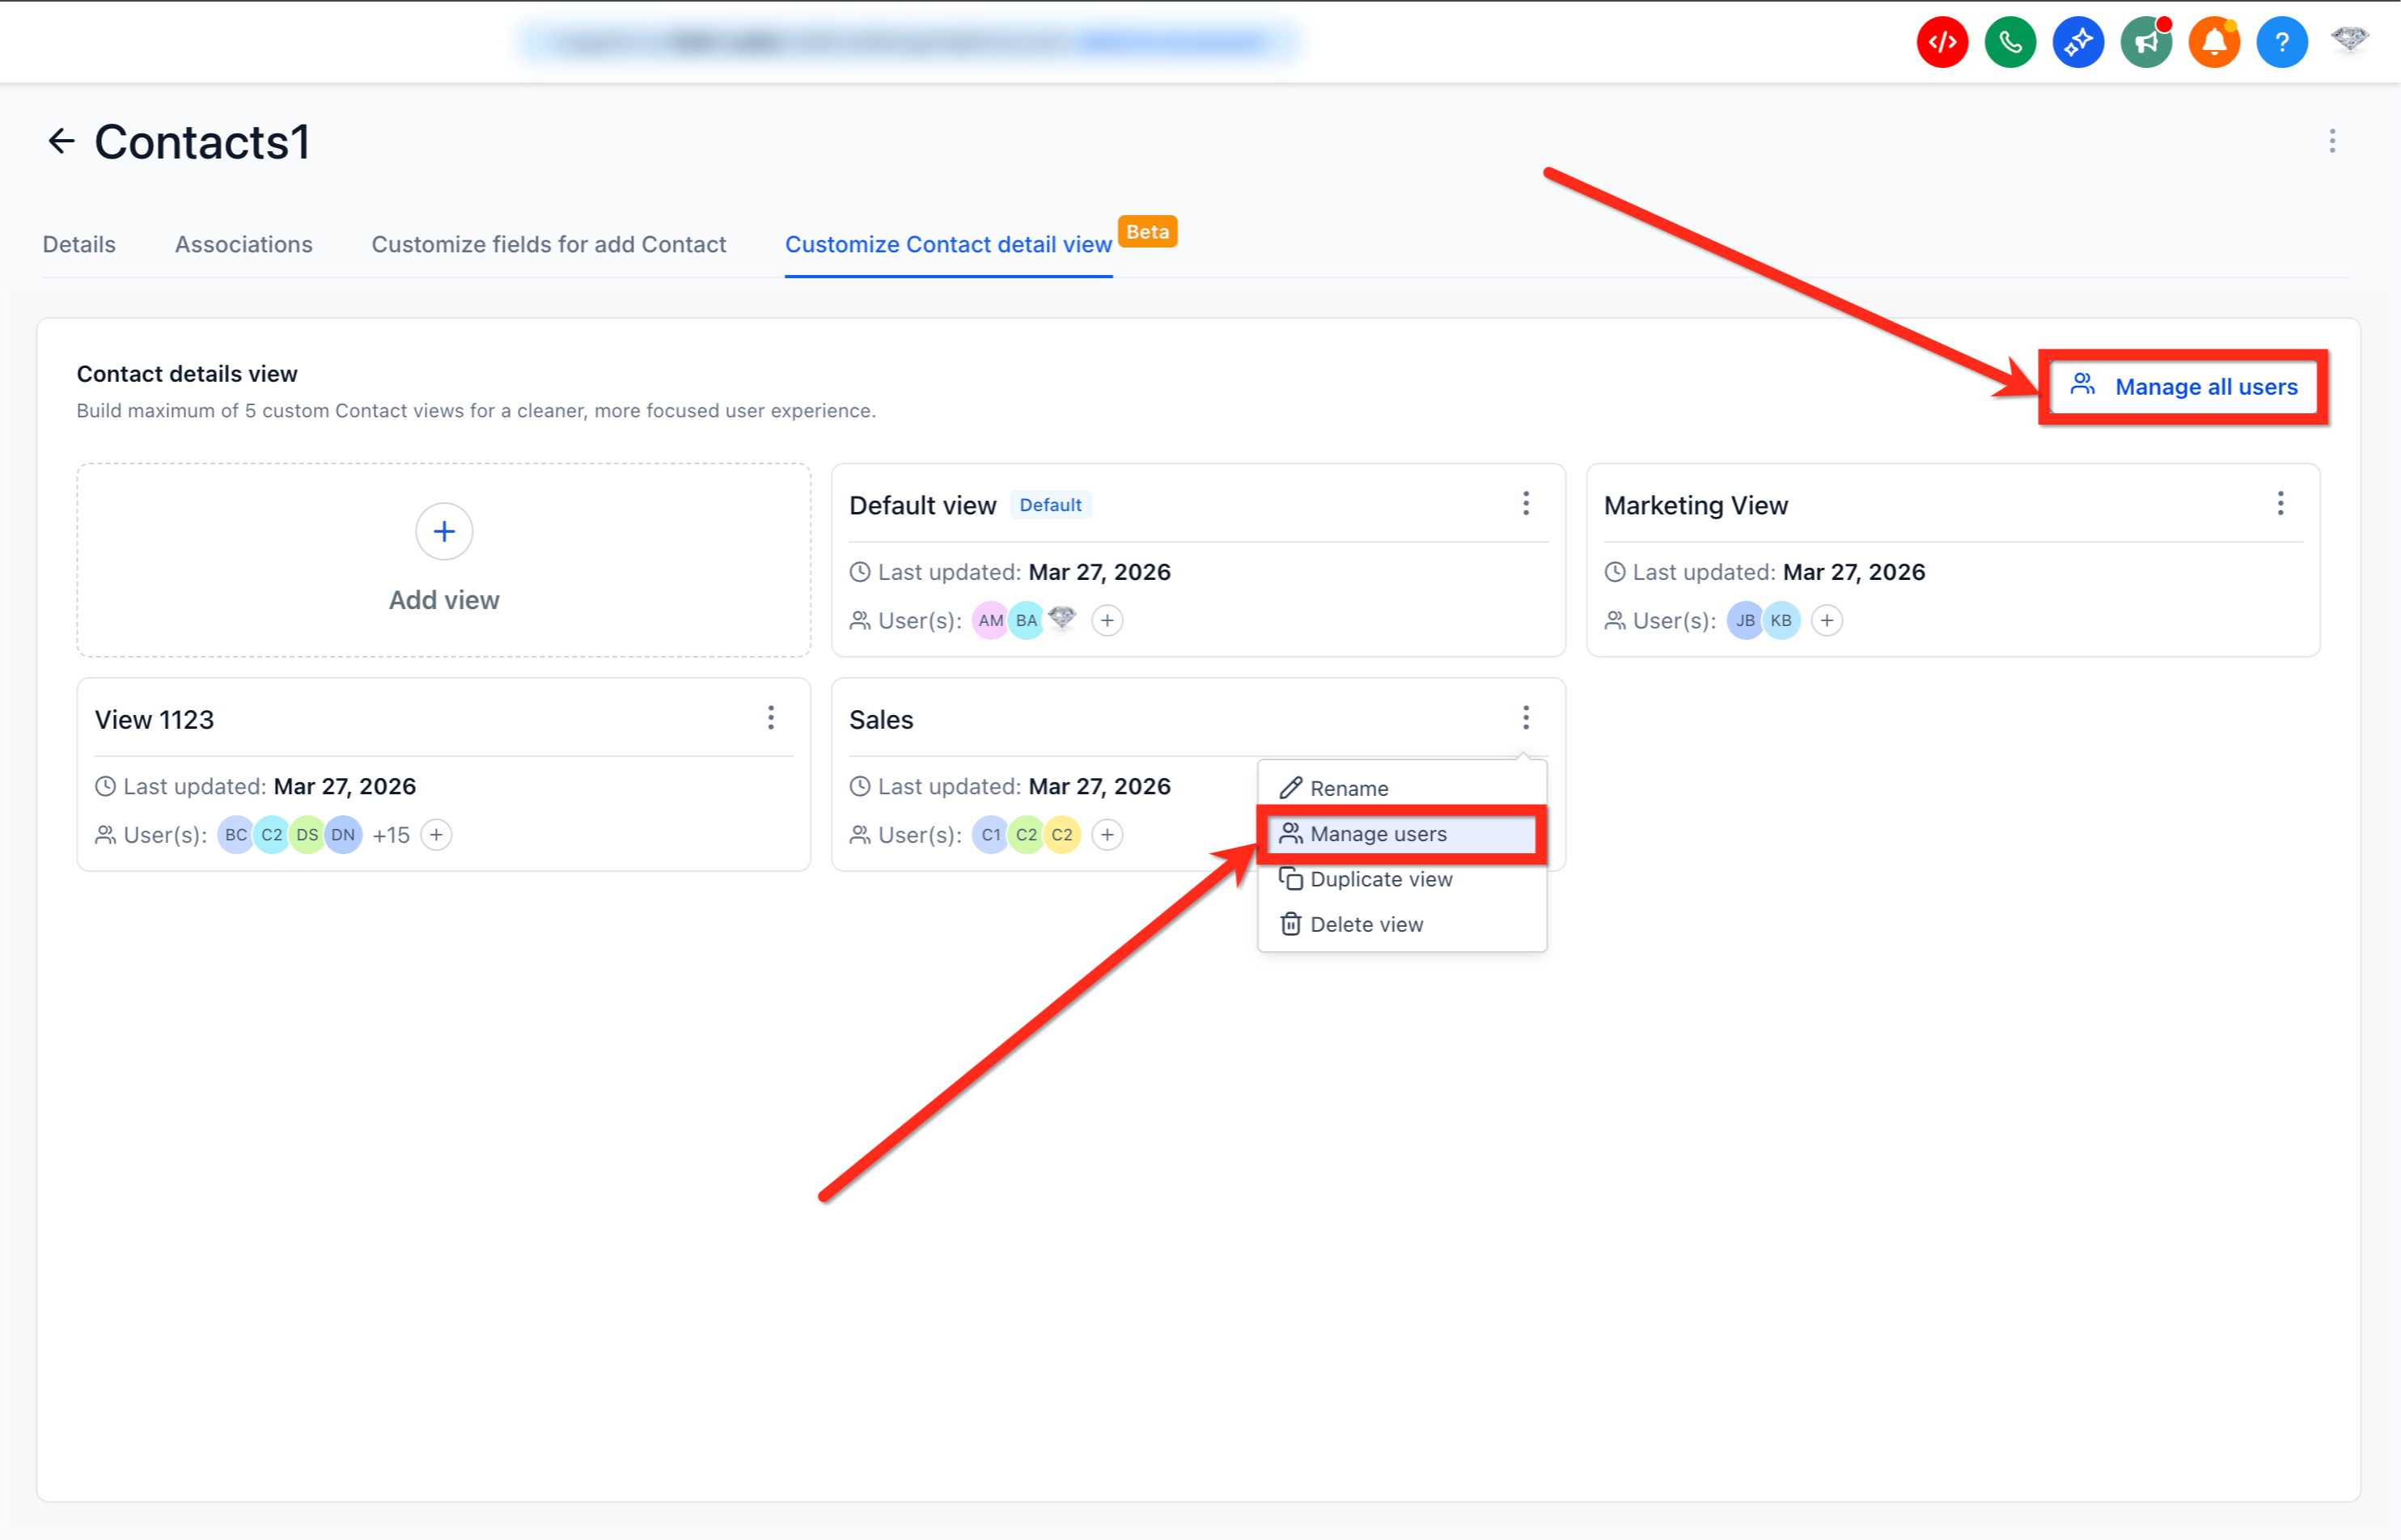The width and height of the screenshot is (2401, 1540).
Task: Click the red code icon in header
Action: tap(1942, 42)
